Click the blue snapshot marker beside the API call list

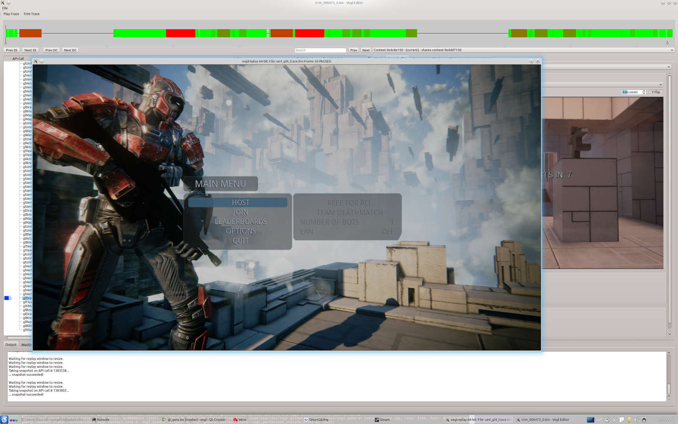[7, 298]
